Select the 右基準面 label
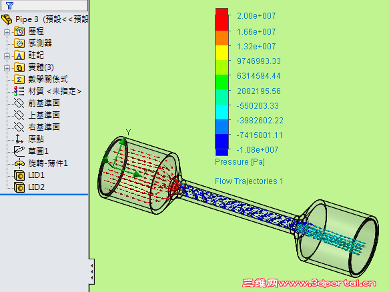Viewport: 389px width, 292px height. (x=44, y=127)
